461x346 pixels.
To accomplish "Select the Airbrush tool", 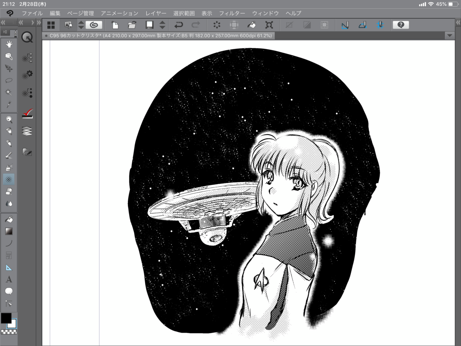I will coord(9,167).
